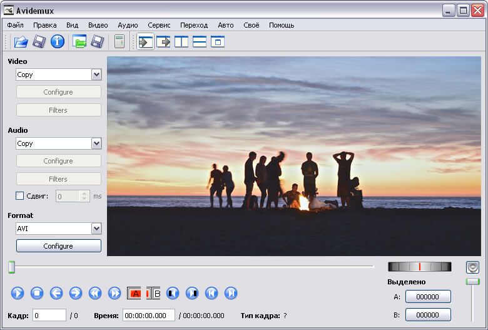Select input preview mode icon
488x330 pixels.
coord(145,41)
